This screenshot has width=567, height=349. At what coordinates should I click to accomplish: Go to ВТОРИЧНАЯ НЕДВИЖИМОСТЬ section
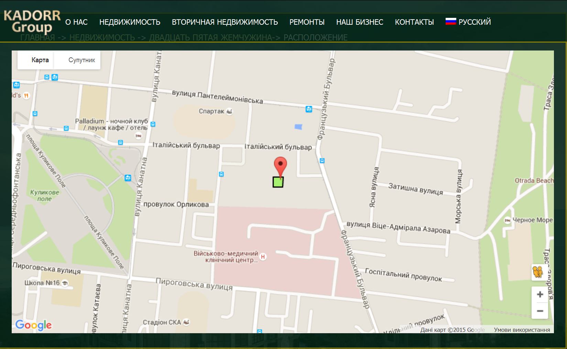click(x=225, y=22)
